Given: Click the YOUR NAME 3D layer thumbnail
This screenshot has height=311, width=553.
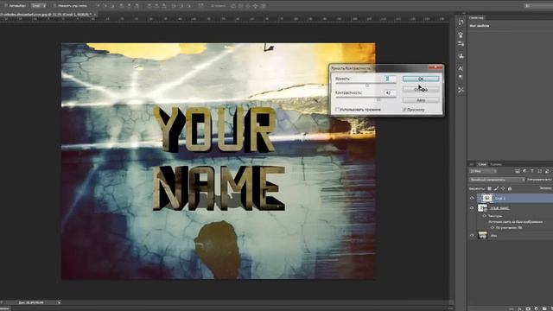Looking at the screenshot, I should pos(482,208).
